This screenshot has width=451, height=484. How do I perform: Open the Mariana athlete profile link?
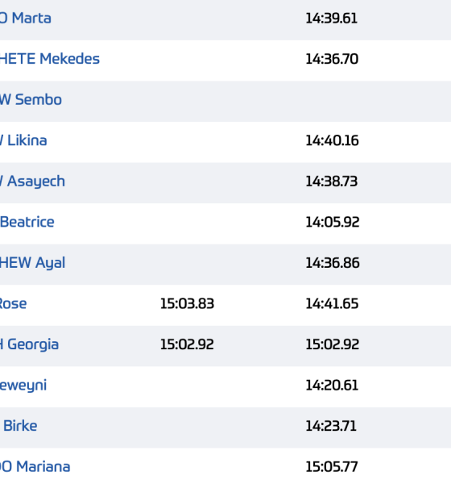point(35,467)
